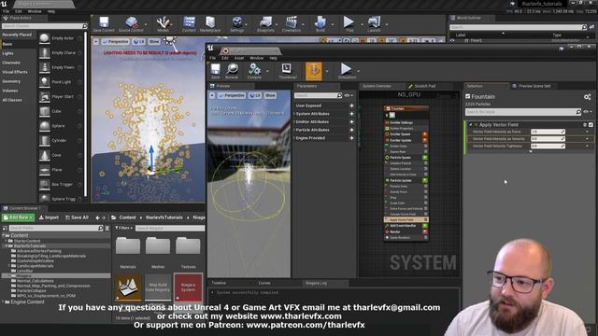Click Browse in the Niagara editor toolbar
Viewport: 598px width, 336px height.
(232, 71)
